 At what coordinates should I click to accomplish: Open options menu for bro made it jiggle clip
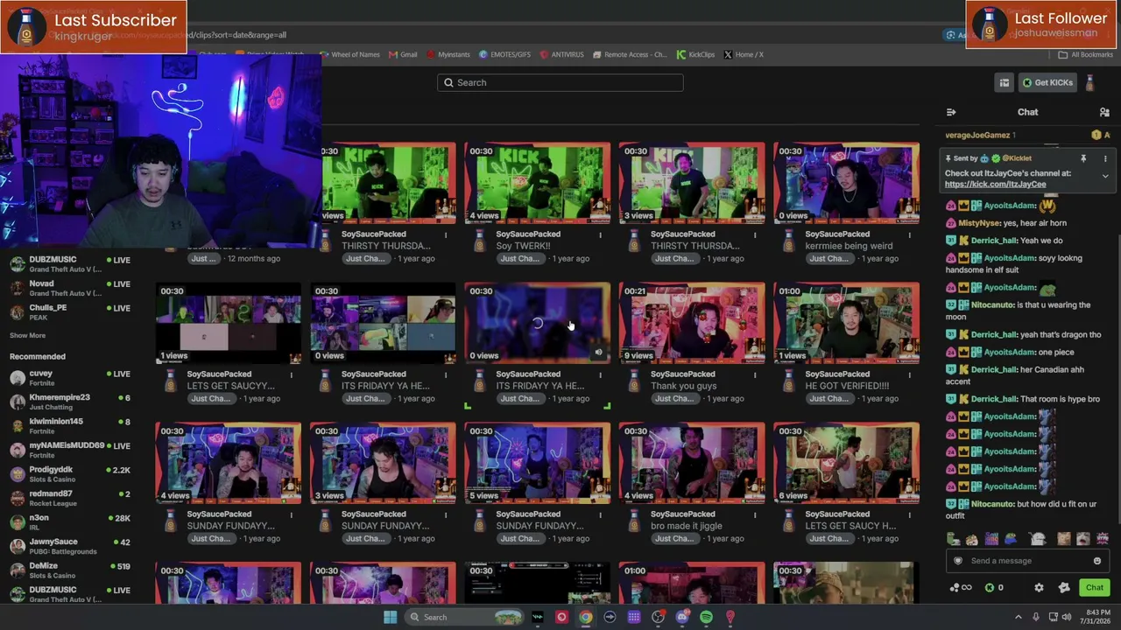point(755,514)
